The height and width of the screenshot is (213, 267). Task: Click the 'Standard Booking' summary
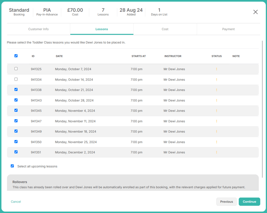coord(19,12)
